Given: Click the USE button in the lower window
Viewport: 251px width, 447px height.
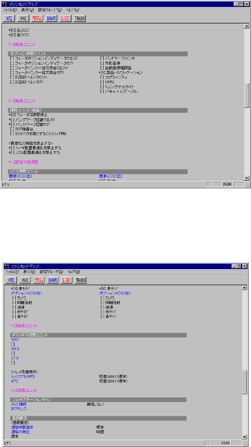Looking at the screenshot, I should pyautogui.click(x=66, y=280).
